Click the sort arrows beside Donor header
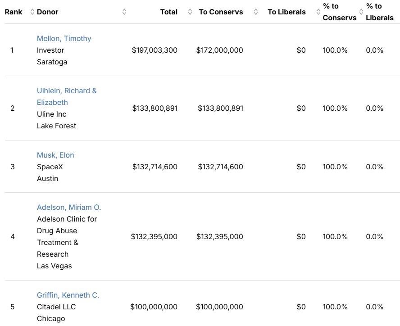Screen dimensions: 400x326 (x=124, y=12)
